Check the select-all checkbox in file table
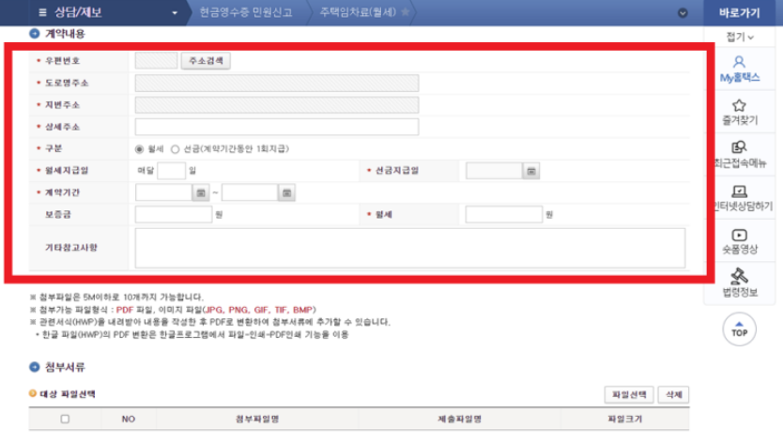783x444 pixels. coord(65,419)
